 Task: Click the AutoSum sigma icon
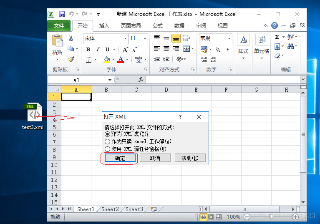tap(277, 37)
